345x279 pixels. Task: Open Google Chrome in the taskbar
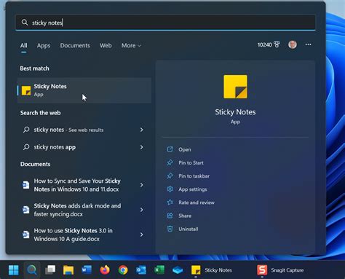[x=123, y=270]
